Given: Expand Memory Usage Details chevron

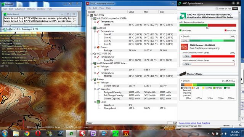Looking at the screenshot, I should coord(181,81).
